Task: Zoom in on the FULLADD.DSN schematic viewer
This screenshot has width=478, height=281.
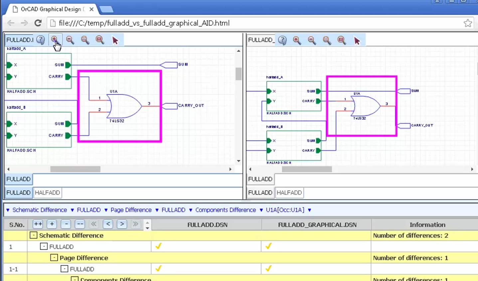Action: tap(54, 40)
